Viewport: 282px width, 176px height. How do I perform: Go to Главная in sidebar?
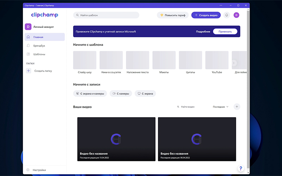tap(45, 37)
